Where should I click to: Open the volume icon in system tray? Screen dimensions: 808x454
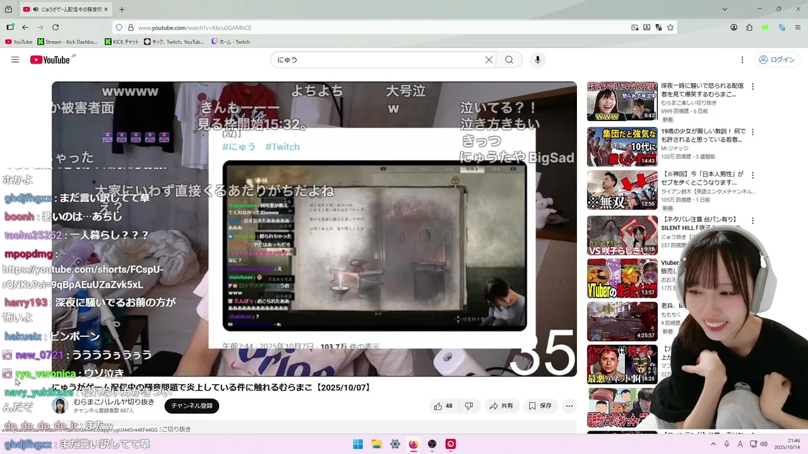(x=763, y=444)
